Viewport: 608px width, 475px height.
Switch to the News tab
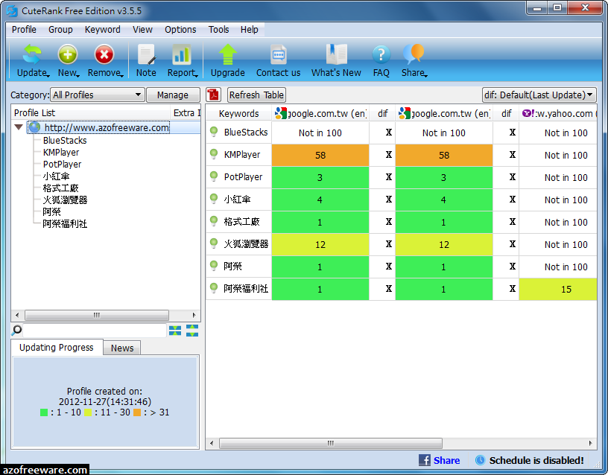[x=122, y=348]
